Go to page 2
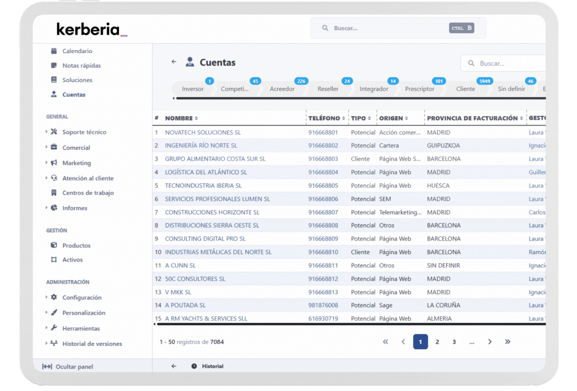577x391 pixels. point(437,342)
